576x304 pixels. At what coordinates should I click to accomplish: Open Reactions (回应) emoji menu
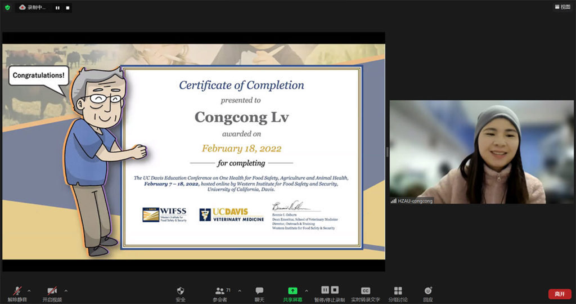click(x=428, y=293)
